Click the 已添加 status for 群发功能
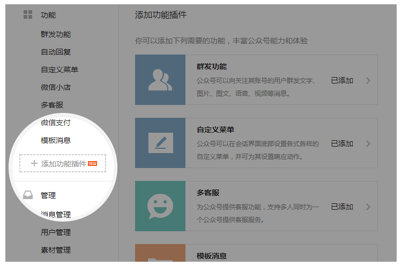The image size is (402, 266). click(x=342, y=81)
